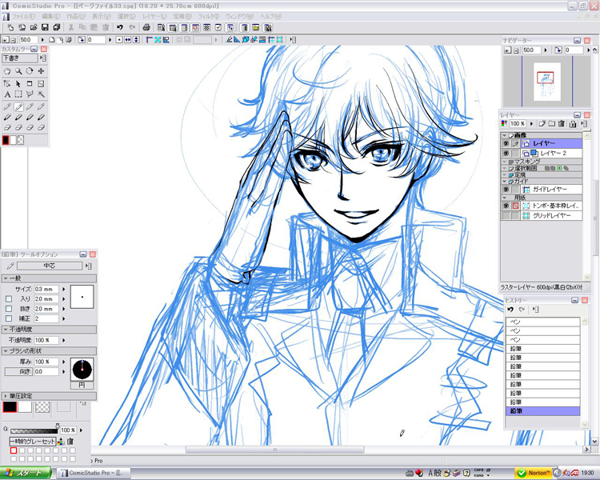
Task: Collapse the ブラシの形状 section
Action: pos(6,350)
